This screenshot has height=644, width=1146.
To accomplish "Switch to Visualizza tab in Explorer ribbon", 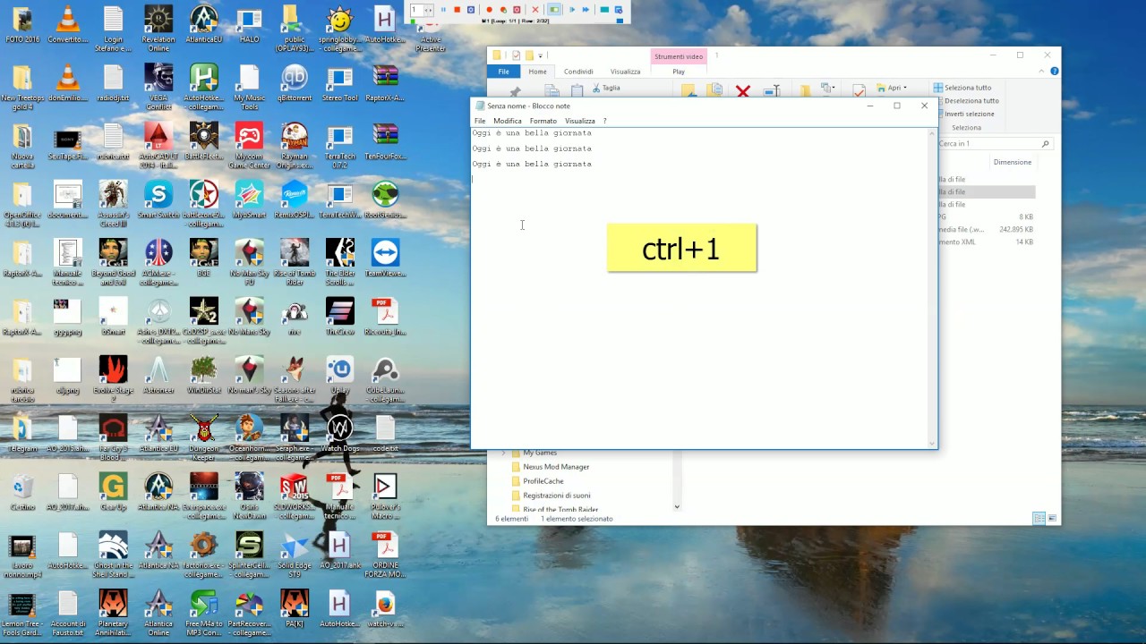I will (x=625, y=72).
